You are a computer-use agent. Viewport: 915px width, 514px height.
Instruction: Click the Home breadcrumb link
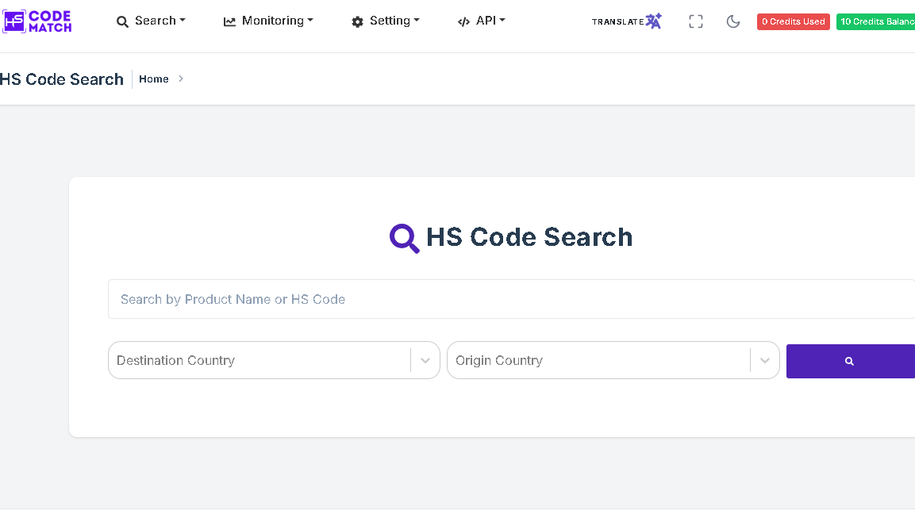[153, 79]
